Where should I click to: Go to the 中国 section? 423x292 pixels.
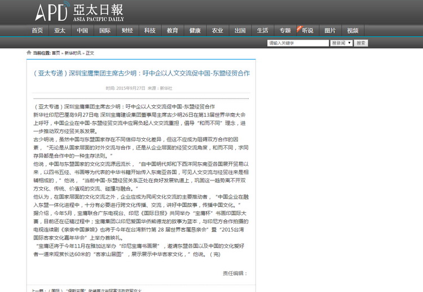[82, 30]
